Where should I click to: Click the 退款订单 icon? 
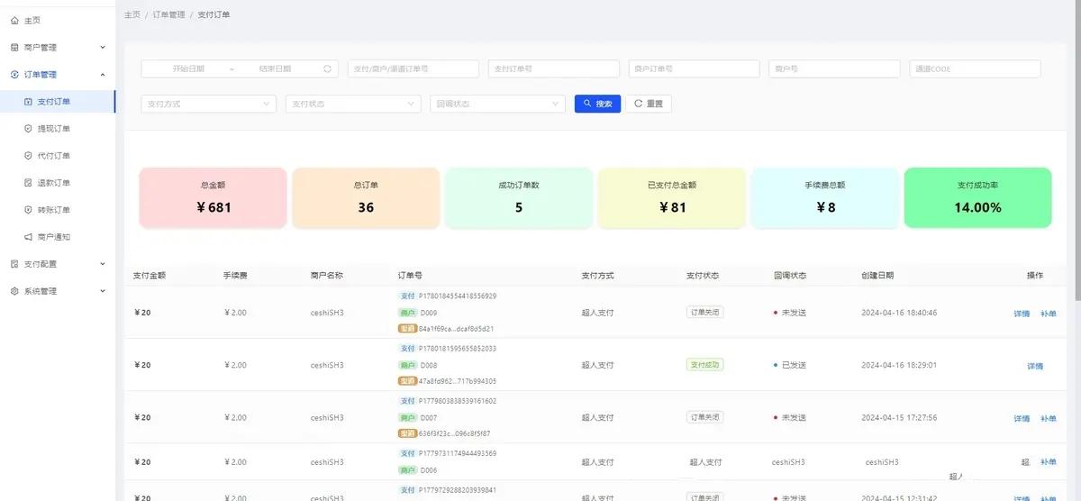(28, 183)
